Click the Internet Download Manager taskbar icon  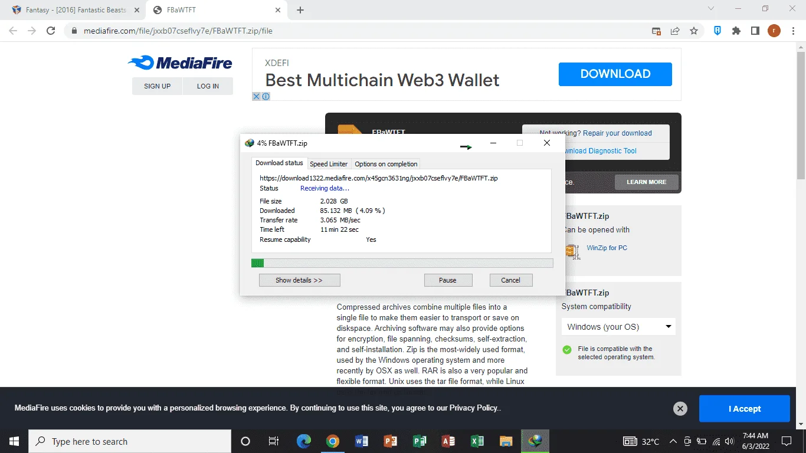[x=535, y=441]
